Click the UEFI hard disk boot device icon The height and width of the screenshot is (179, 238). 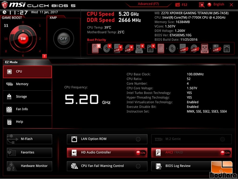pyautogui.click(x=96, y=48)
